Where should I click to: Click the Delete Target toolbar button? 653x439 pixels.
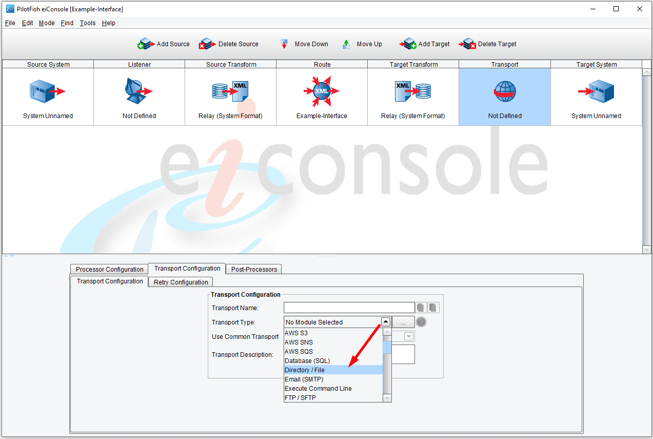[x=487, y=44]
